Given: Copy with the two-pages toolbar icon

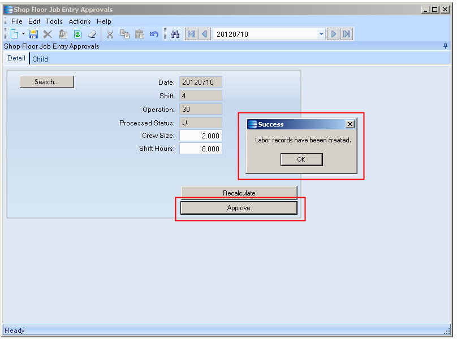Looking at the screenshot, I should [125, 34].
